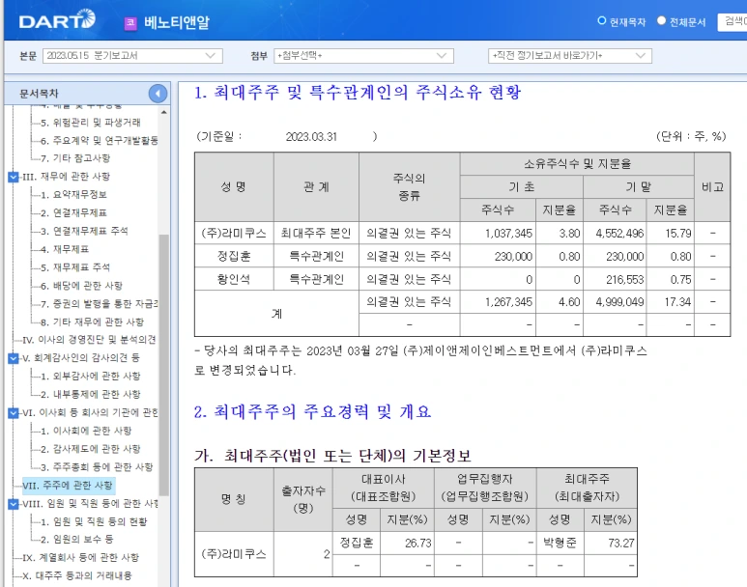Click (주)라미쿠스 cell in shareholding table
Viewport: 747px width, 587px height.
[234, 234]
